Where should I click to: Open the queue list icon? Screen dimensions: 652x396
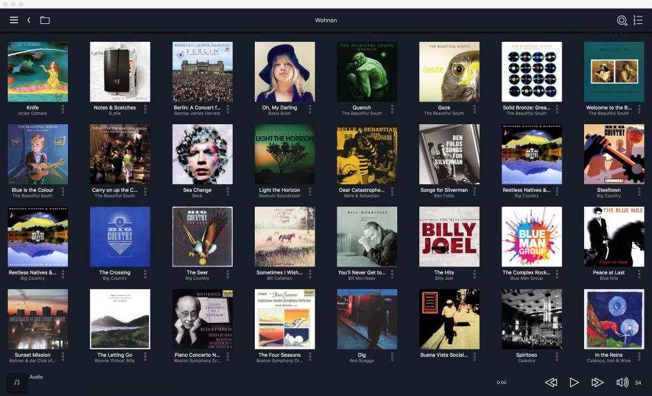click(638, 20)
